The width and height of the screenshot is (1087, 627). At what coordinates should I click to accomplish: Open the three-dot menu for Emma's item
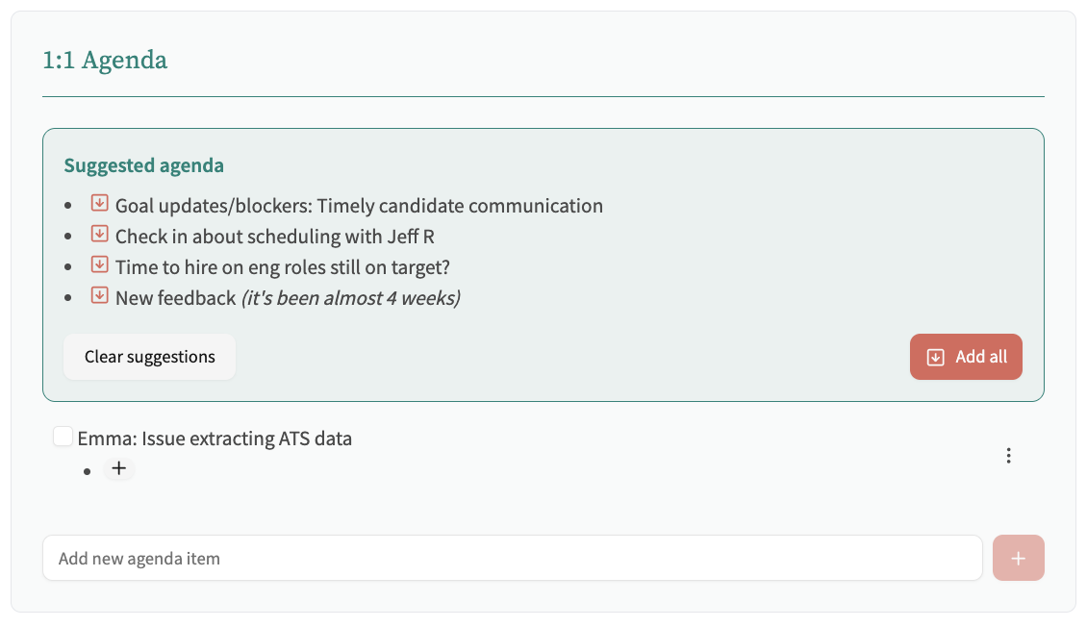tap(1008, 456)
